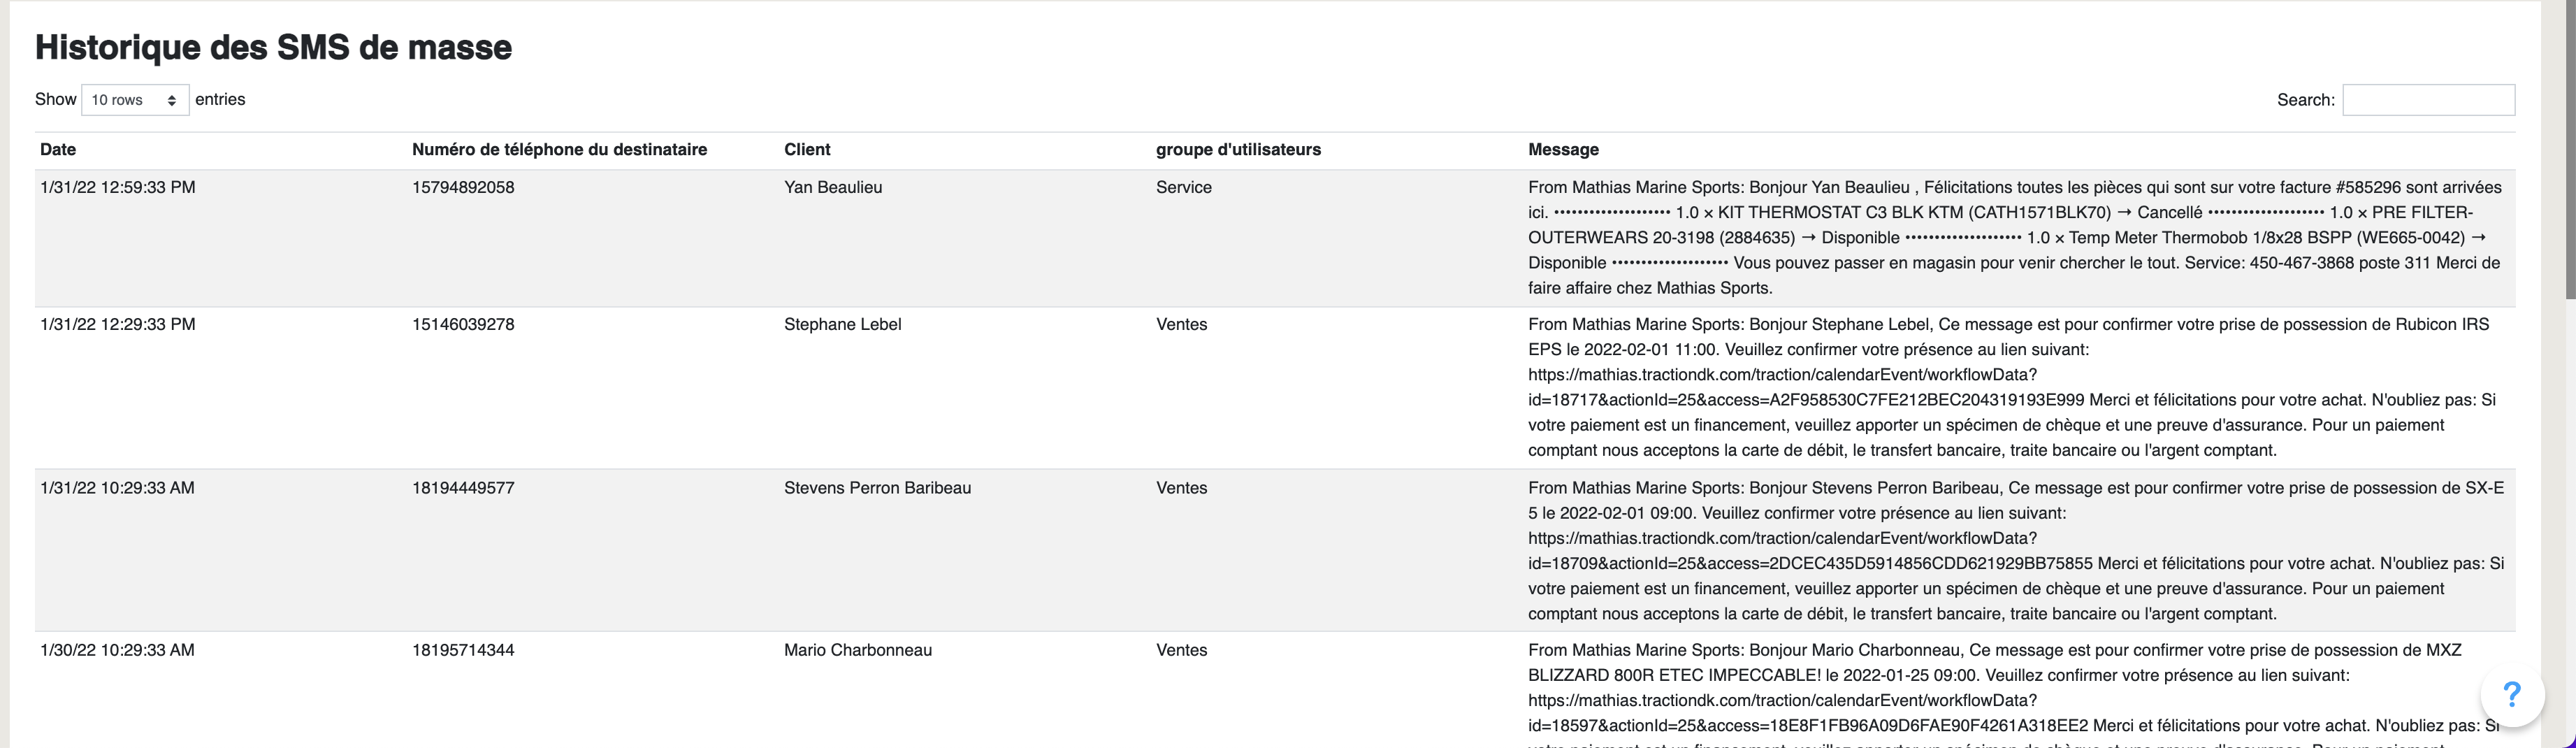Click the Historique des SMS de masse heading

pyautogui.click(x=273, y=47)
